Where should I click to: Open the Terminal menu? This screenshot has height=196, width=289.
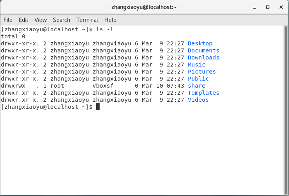(87, 20)
